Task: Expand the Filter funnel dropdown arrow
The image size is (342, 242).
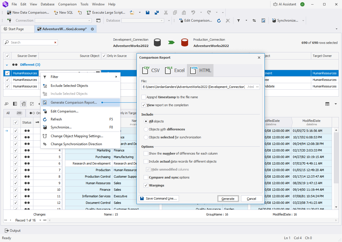Action: (246, 20)
